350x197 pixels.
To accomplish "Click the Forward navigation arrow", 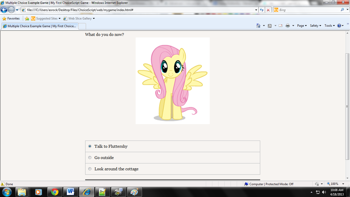I will click(x=11, y=10).
